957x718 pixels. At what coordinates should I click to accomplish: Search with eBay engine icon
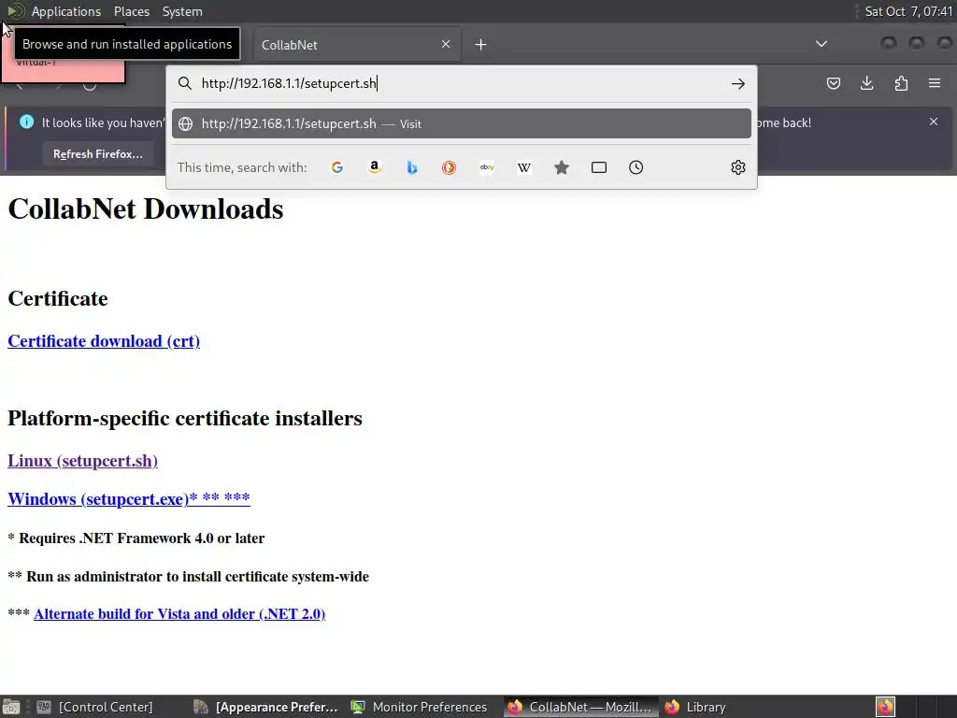[487, 167]
